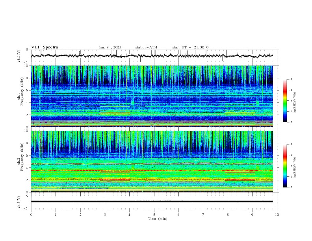
Task: Click inside the ch.1 spectrogram panel
Action: pos(152,96)
